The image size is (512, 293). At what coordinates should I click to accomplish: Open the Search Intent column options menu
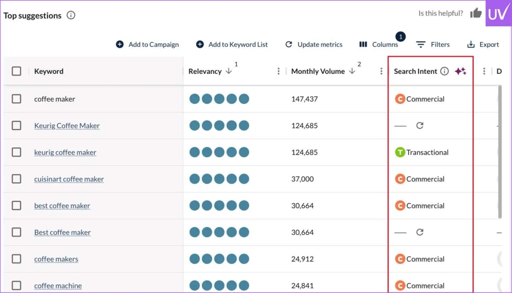tap(484, 71)
